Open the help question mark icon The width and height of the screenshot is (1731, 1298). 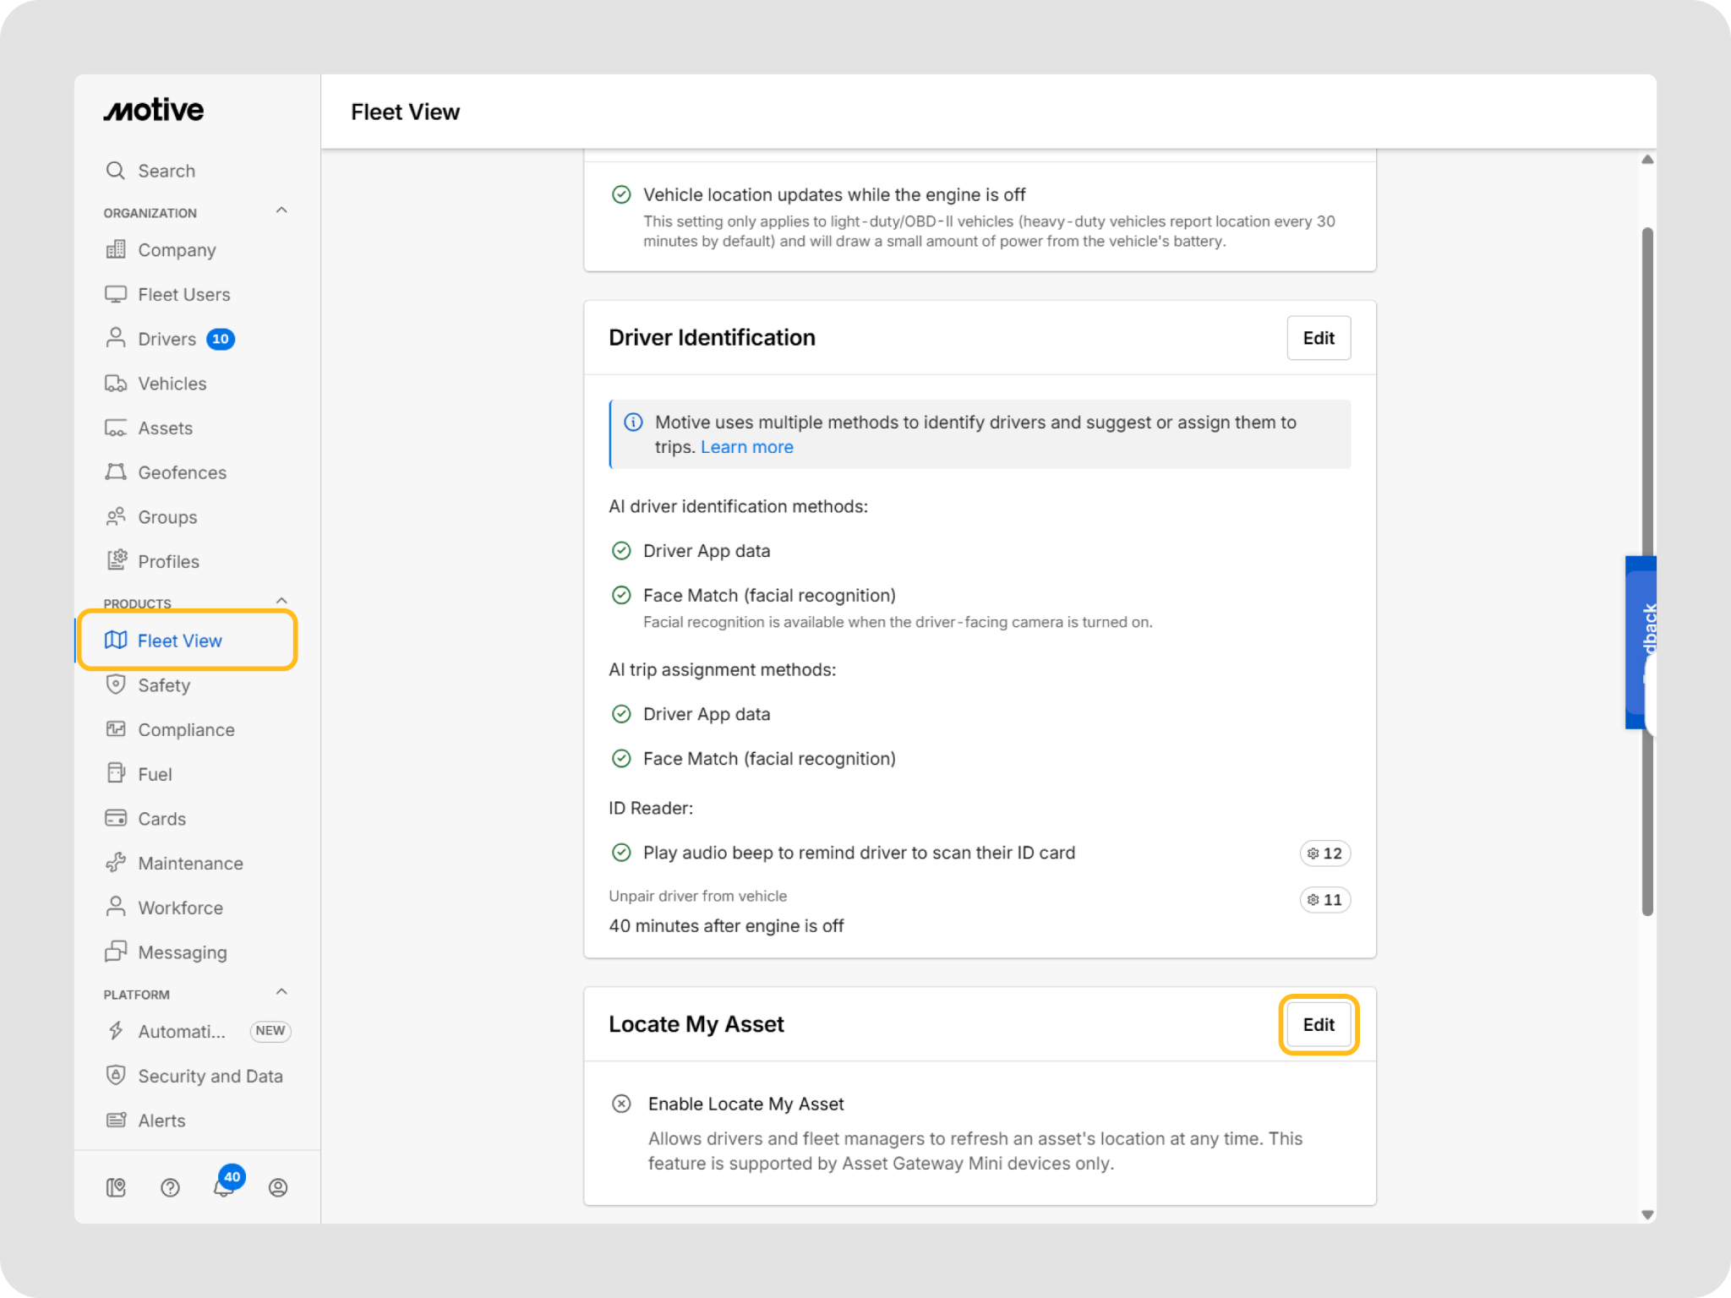pos(170,1187)
